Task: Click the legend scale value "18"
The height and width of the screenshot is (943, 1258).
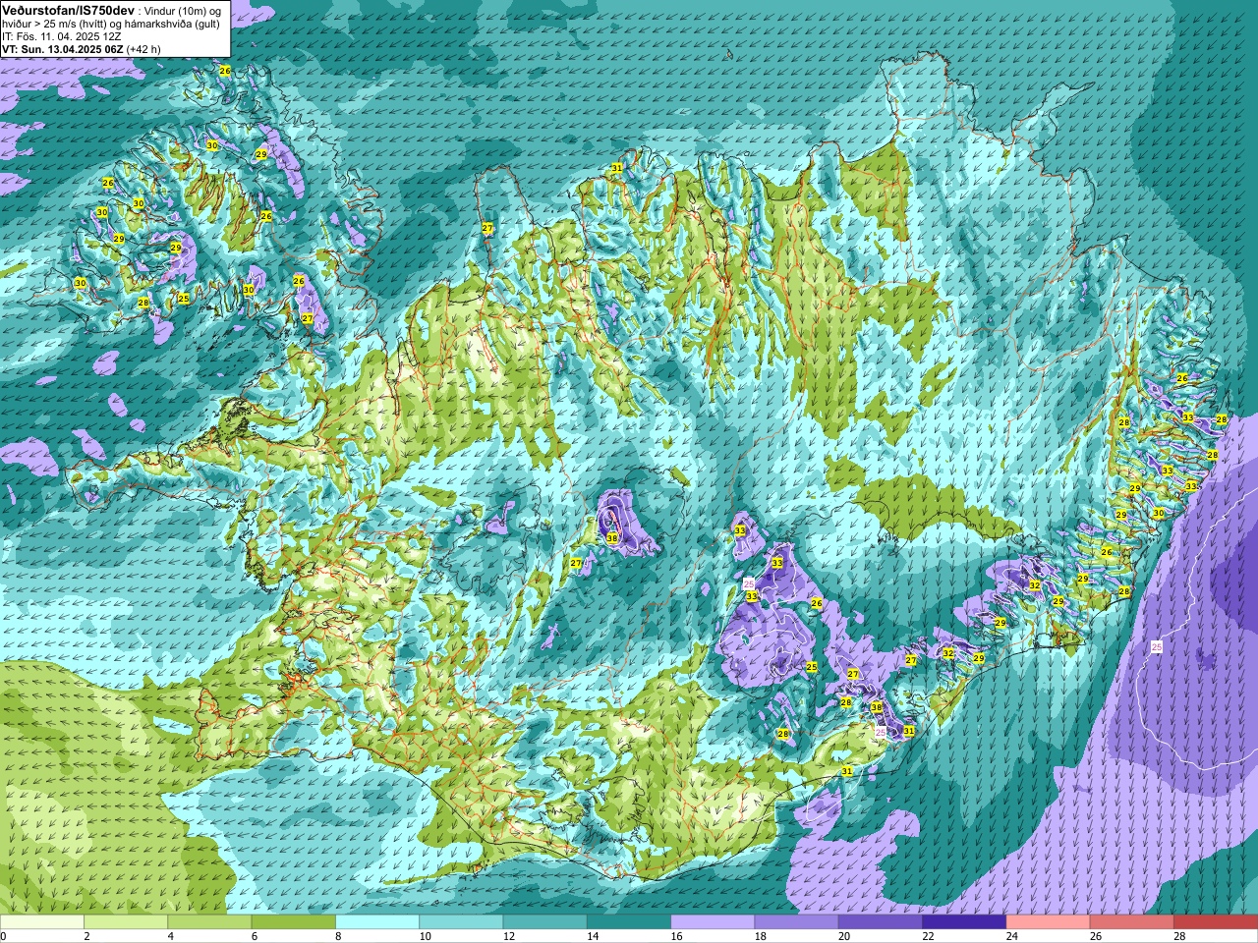Action: (761, 936)
